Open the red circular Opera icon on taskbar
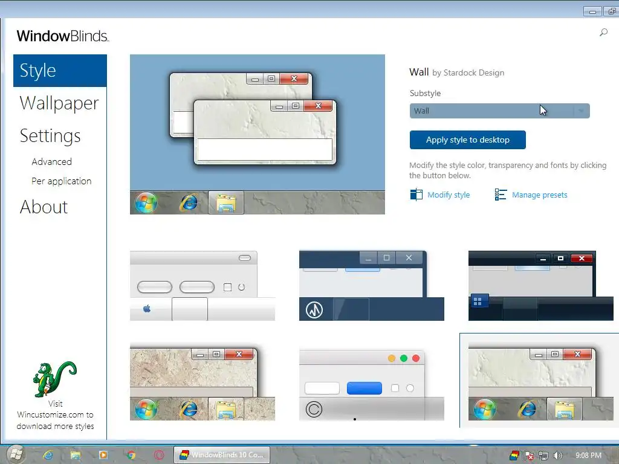Image resolution: width=619 pixels, height=464 pixels. [159, 455]
